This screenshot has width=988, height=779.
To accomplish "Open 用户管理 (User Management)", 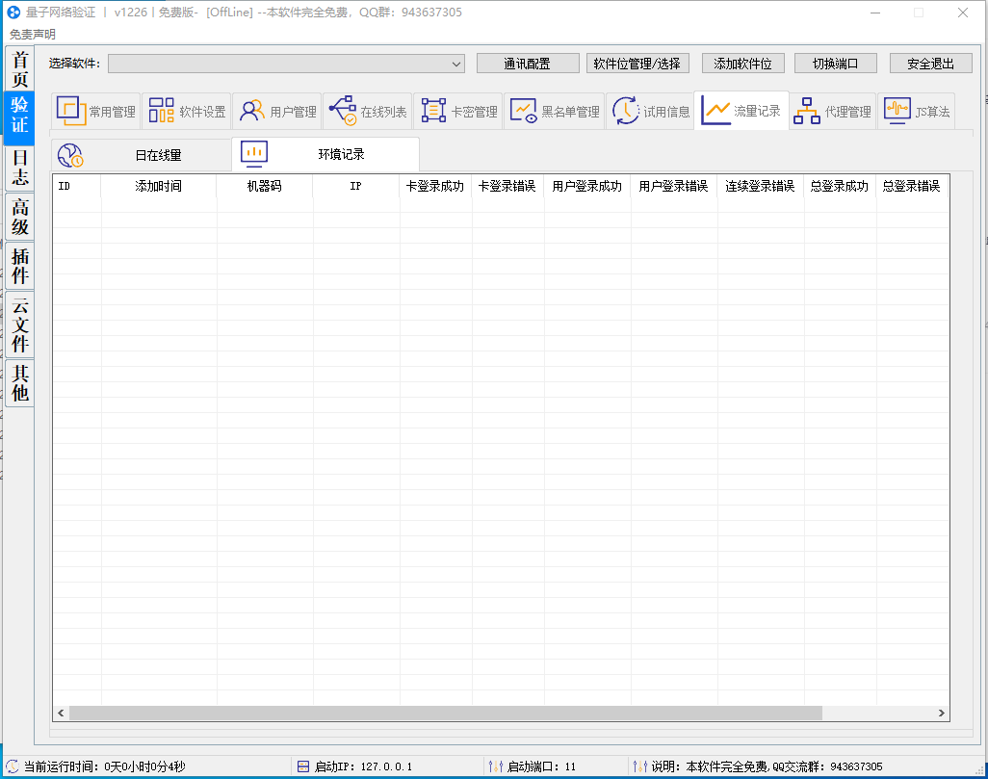I will coord(277,110).
